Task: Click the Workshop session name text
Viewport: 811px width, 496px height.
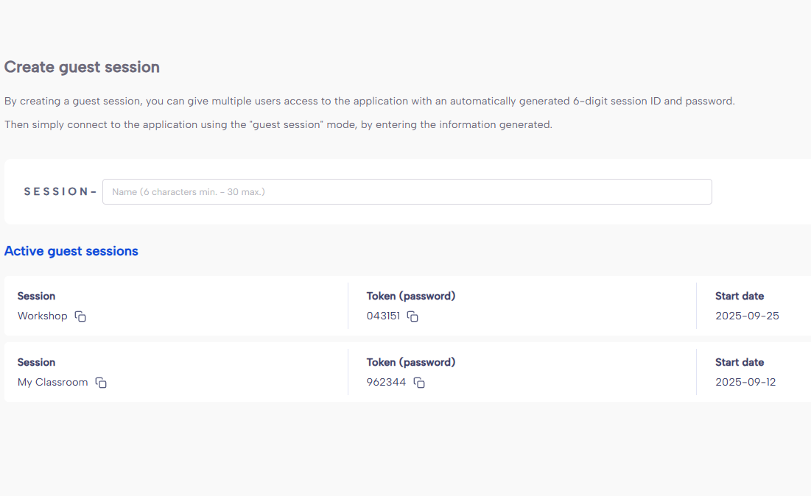Action: 42,316
